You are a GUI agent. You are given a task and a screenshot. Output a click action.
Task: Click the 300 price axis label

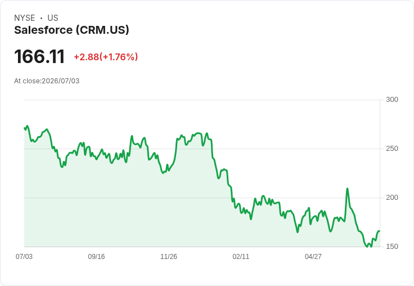[x=392, y=100]
